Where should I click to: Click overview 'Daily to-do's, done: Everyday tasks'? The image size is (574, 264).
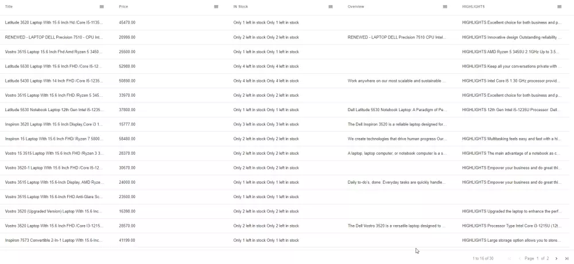click(x=397, y=182)
